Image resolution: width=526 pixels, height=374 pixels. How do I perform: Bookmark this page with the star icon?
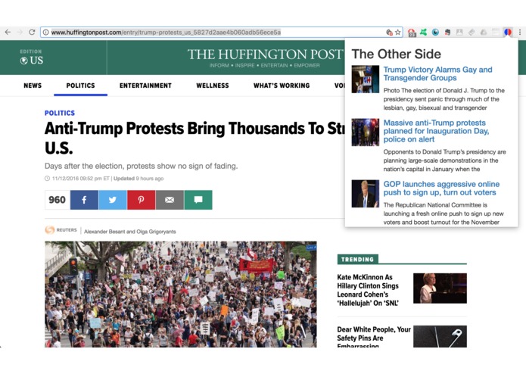pos(398,33)
